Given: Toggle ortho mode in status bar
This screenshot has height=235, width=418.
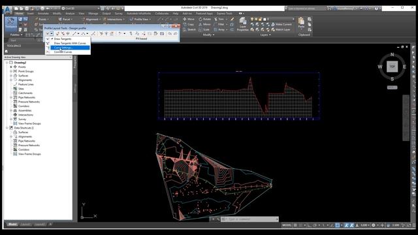Looking at the screenshot, I should tap(310, 225).
